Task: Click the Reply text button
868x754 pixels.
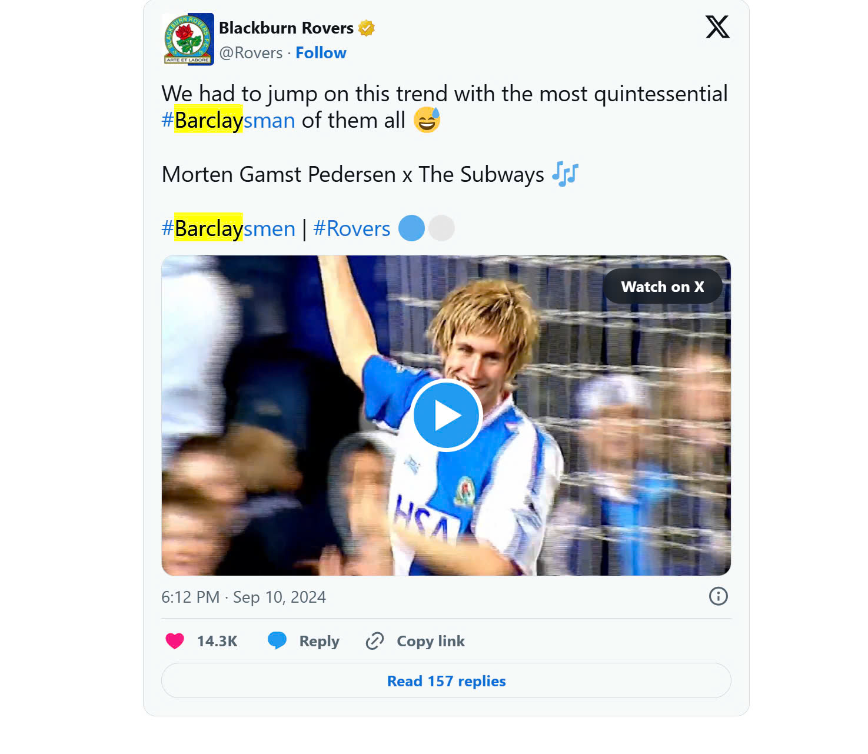Action: click(x=319, y=641)
